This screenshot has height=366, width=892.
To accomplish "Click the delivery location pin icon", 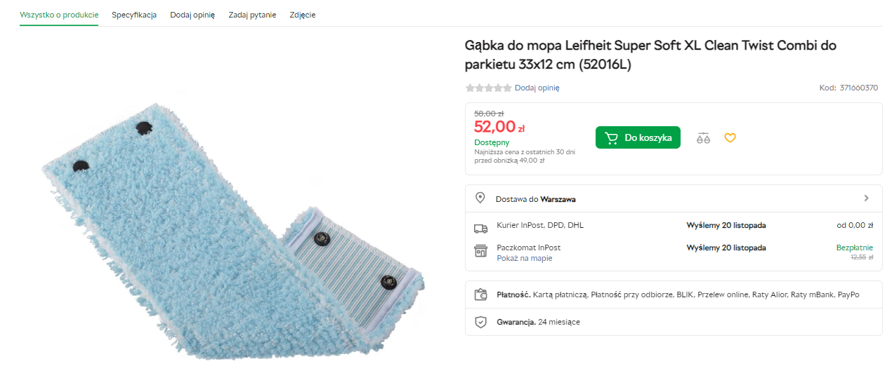I will pos(480,198).
